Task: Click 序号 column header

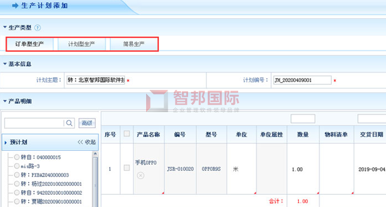Action: coord(110,135)
